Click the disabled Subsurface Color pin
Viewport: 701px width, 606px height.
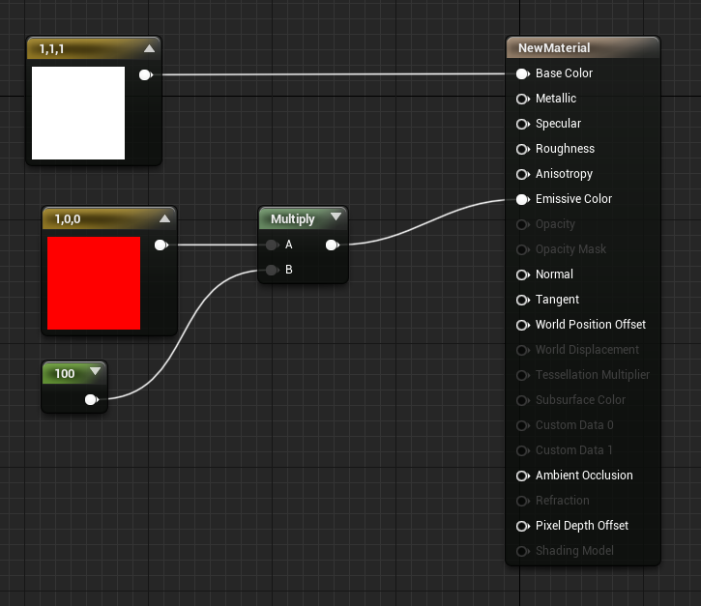coord(523,400)
